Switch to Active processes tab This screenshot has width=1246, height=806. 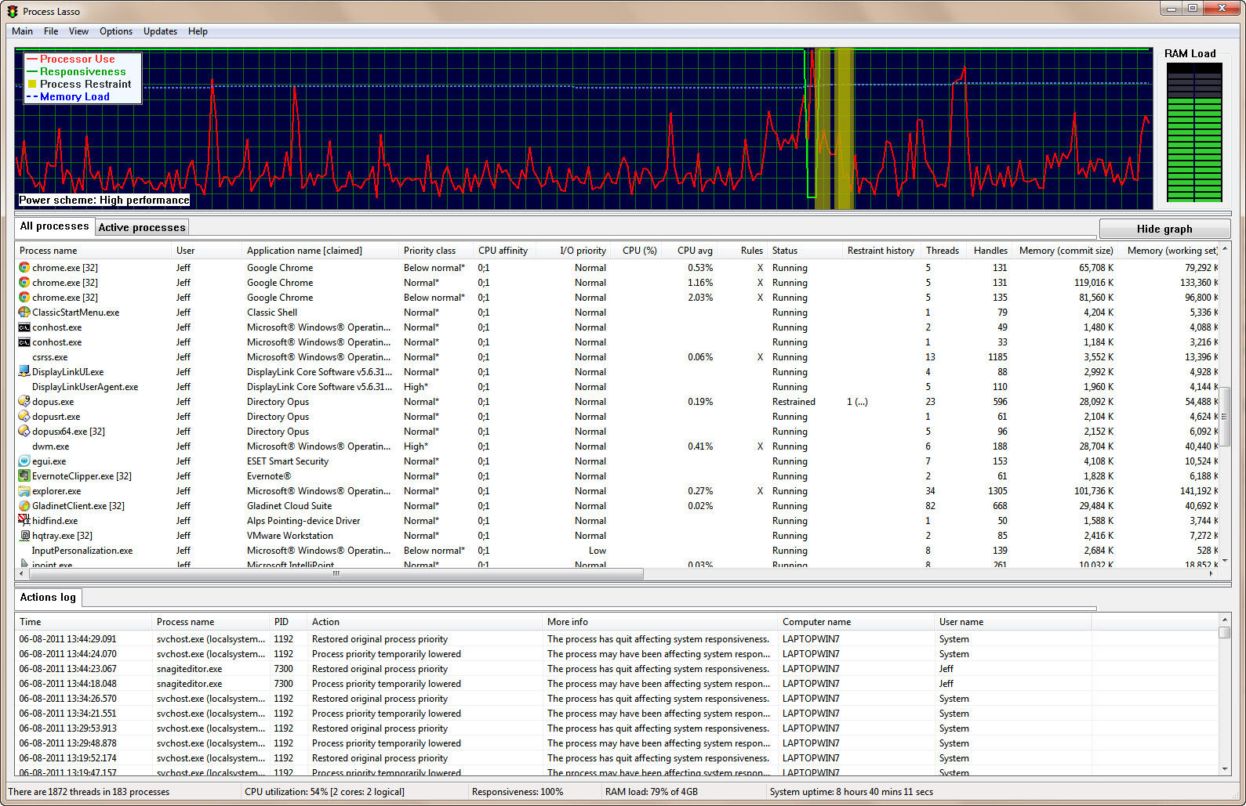[x=142, y=227]
